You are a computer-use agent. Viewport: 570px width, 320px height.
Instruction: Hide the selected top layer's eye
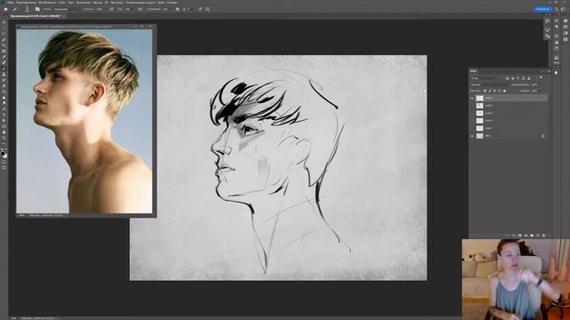pos(472,99)
